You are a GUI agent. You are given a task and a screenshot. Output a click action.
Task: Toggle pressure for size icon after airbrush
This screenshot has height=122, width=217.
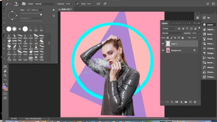105,4
